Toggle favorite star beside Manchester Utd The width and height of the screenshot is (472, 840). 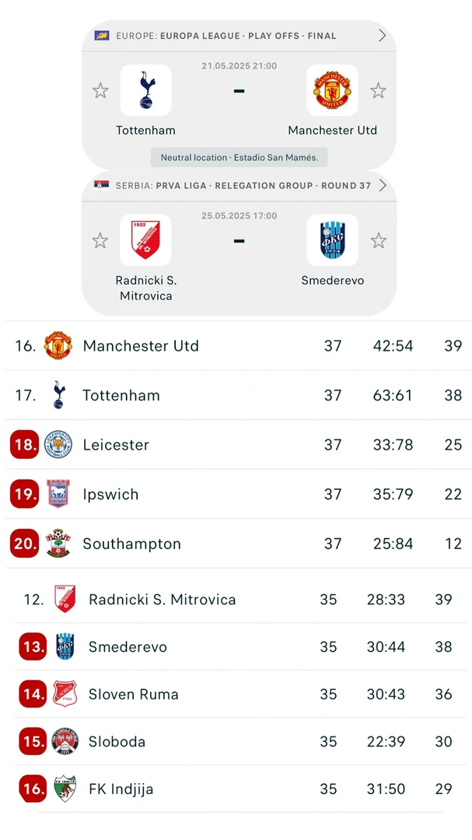pyautogui.click(x=378, y=91)
